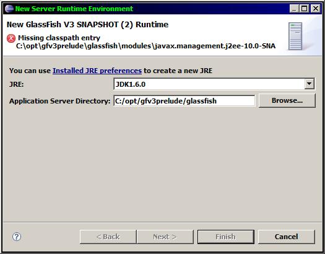325x254 pixels.
Task: Click the New GlassFish V3 SNAPSHOT Runtime heading
Action: tap(87, 24)
